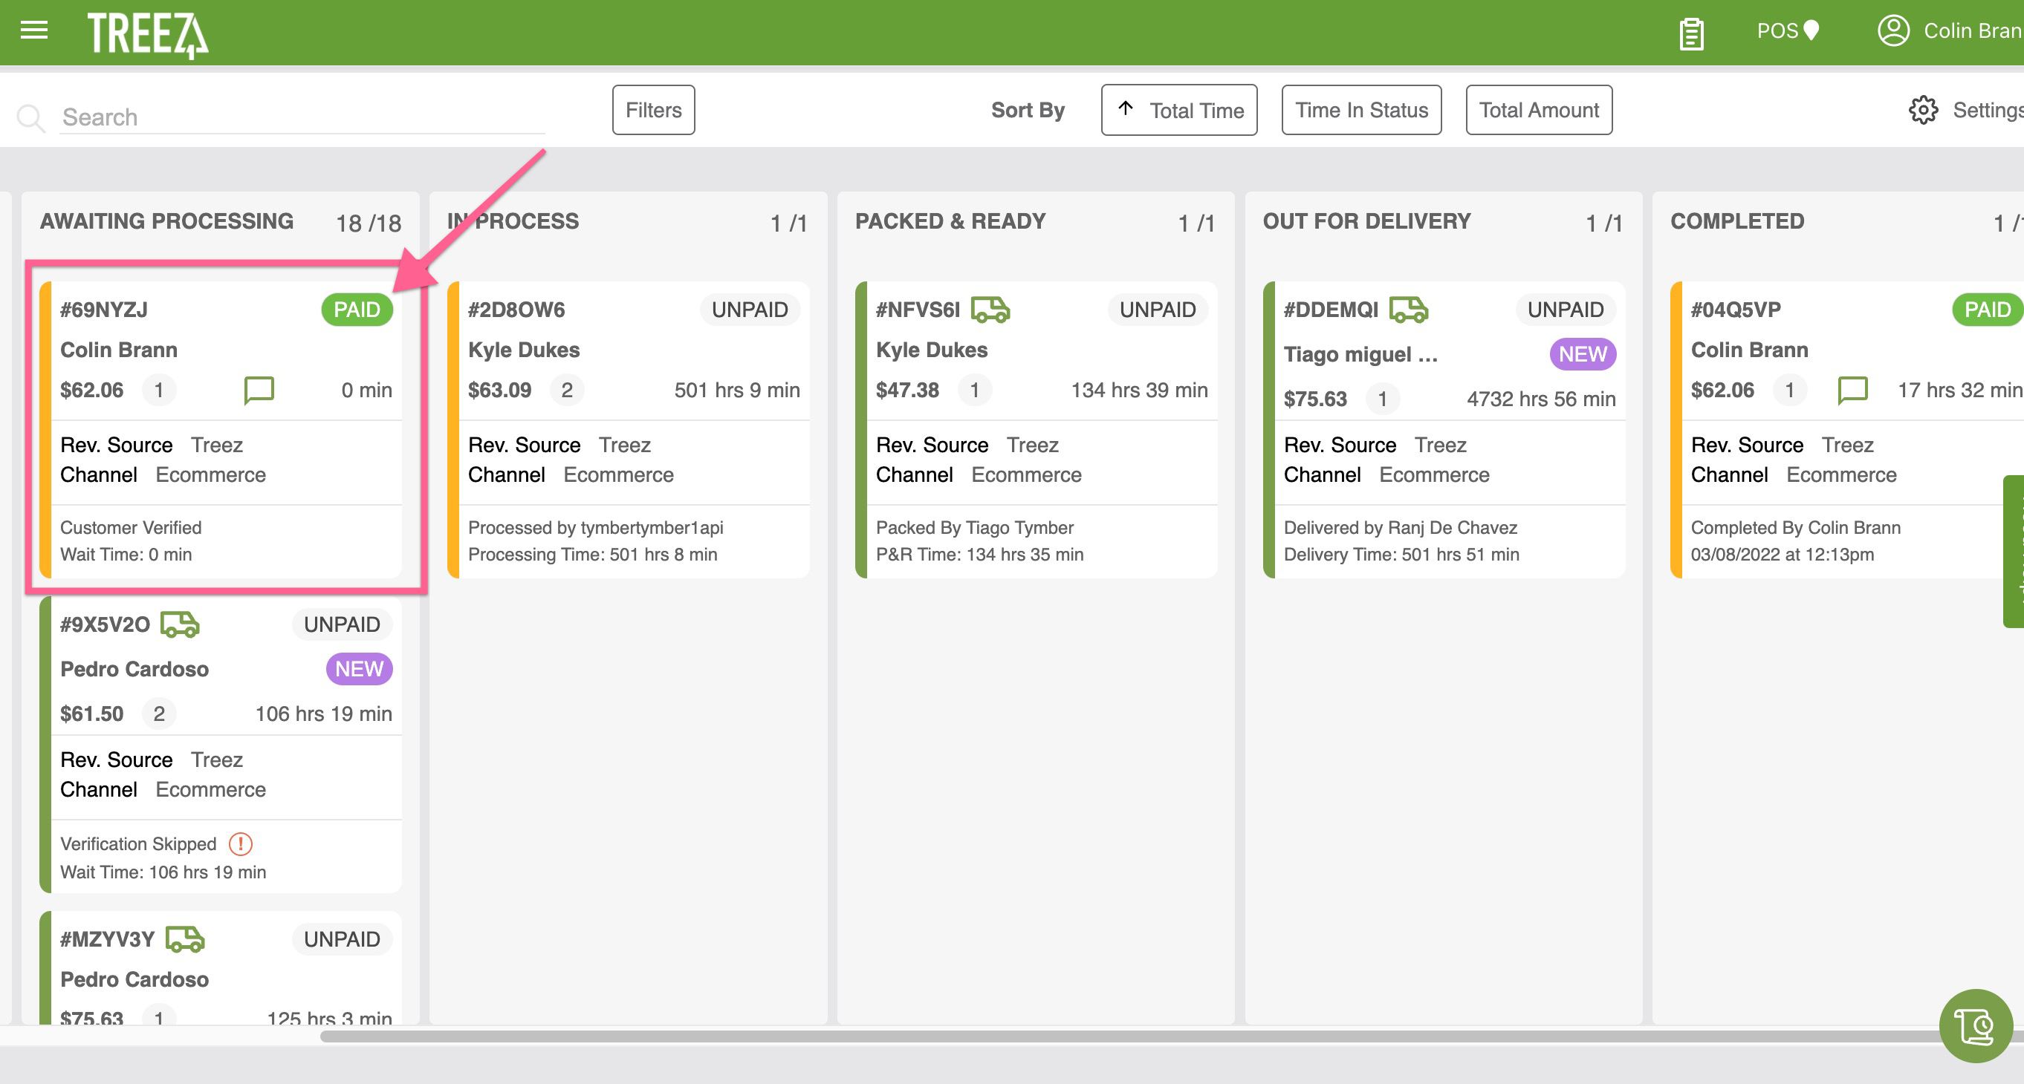
Task: Click the Treez logo in the header
Action: tap(148, 32)
